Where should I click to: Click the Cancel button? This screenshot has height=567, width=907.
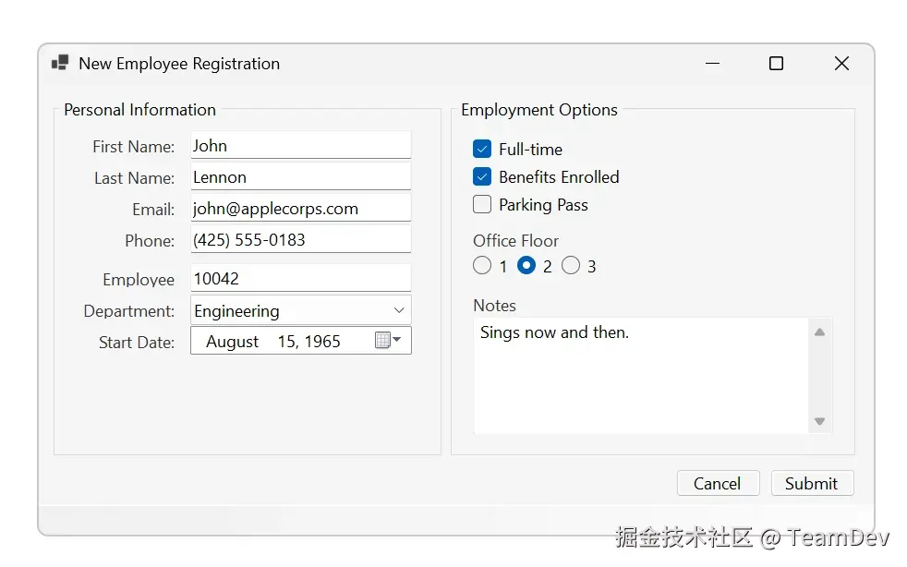(718, 483)
